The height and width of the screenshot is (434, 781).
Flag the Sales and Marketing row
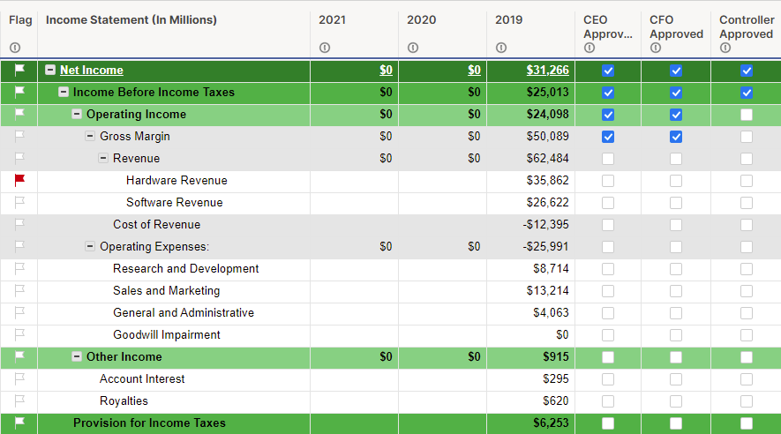pyautogui.click(x=19, y=291)
